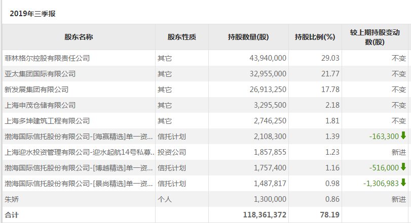Viewport: 411px width, 223px height.
Task: Click 信托计划 in the [景尚精选] row
Action: pos(172,184)
